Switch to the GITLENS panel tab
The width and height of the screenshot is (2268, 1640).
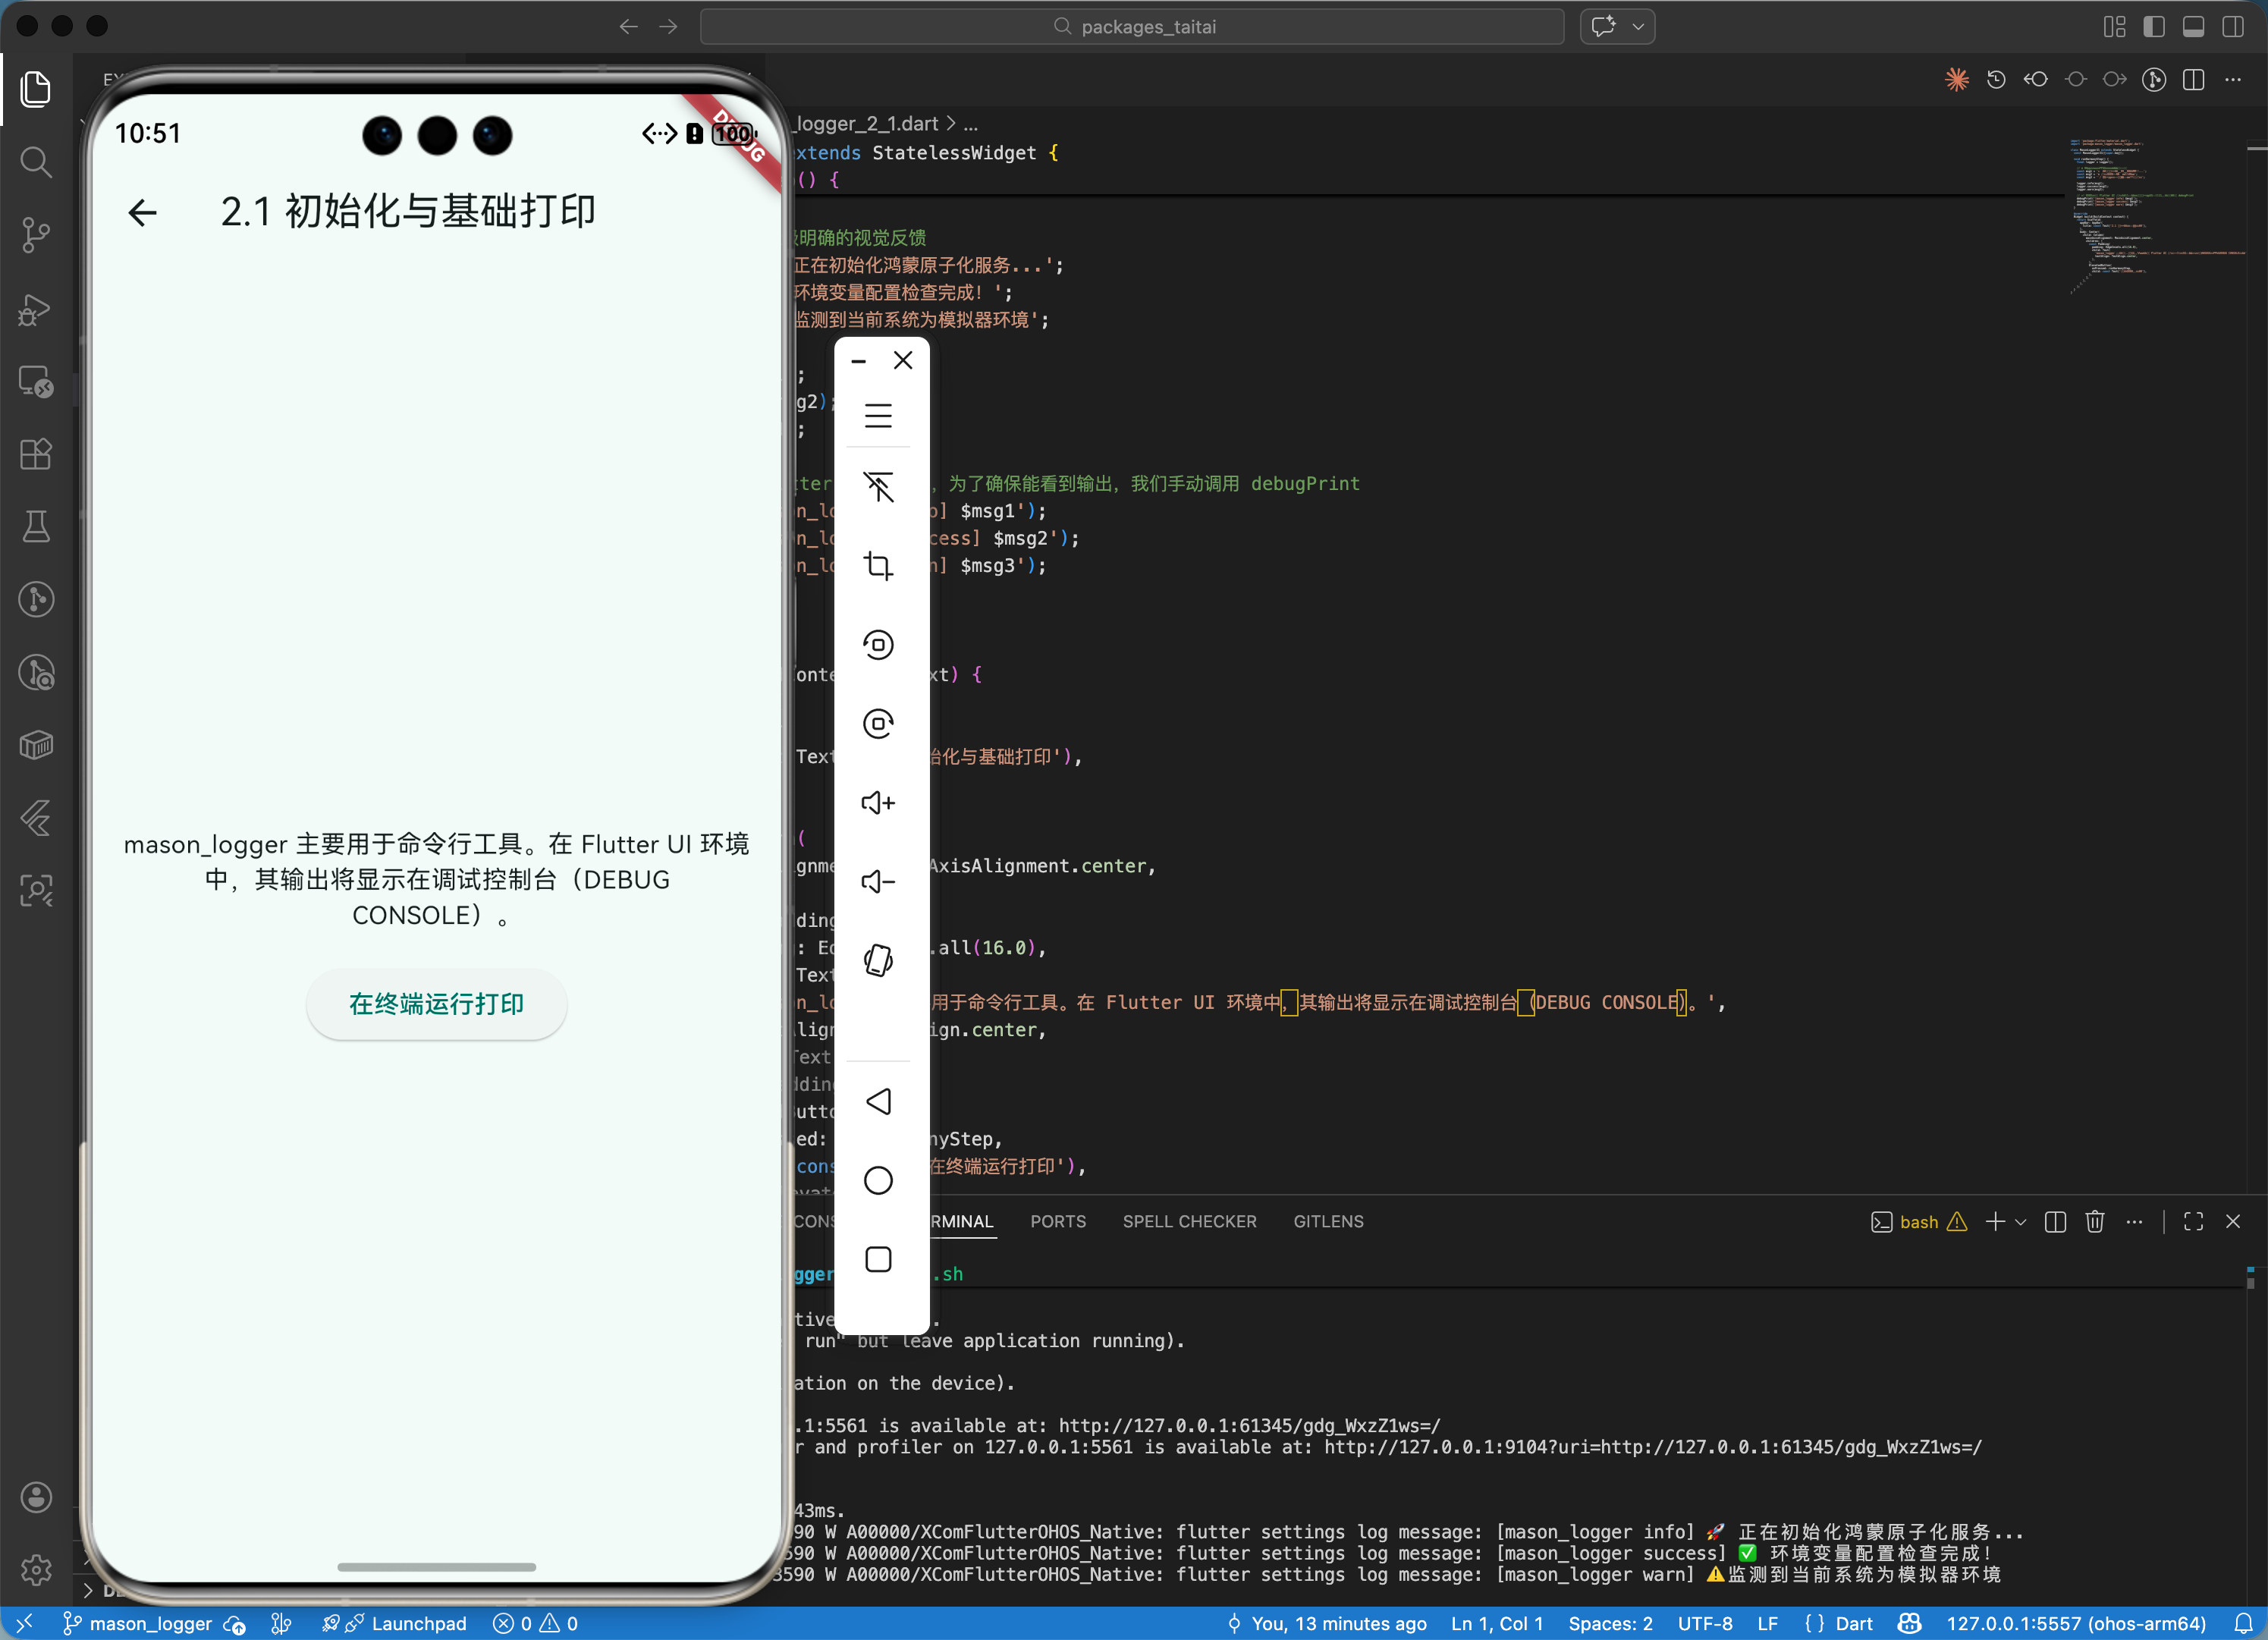click(x=1328, y=1222)
